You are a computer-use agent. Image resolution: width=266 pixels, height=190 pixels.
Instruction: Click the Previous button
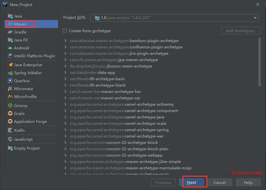pos(163,183)
